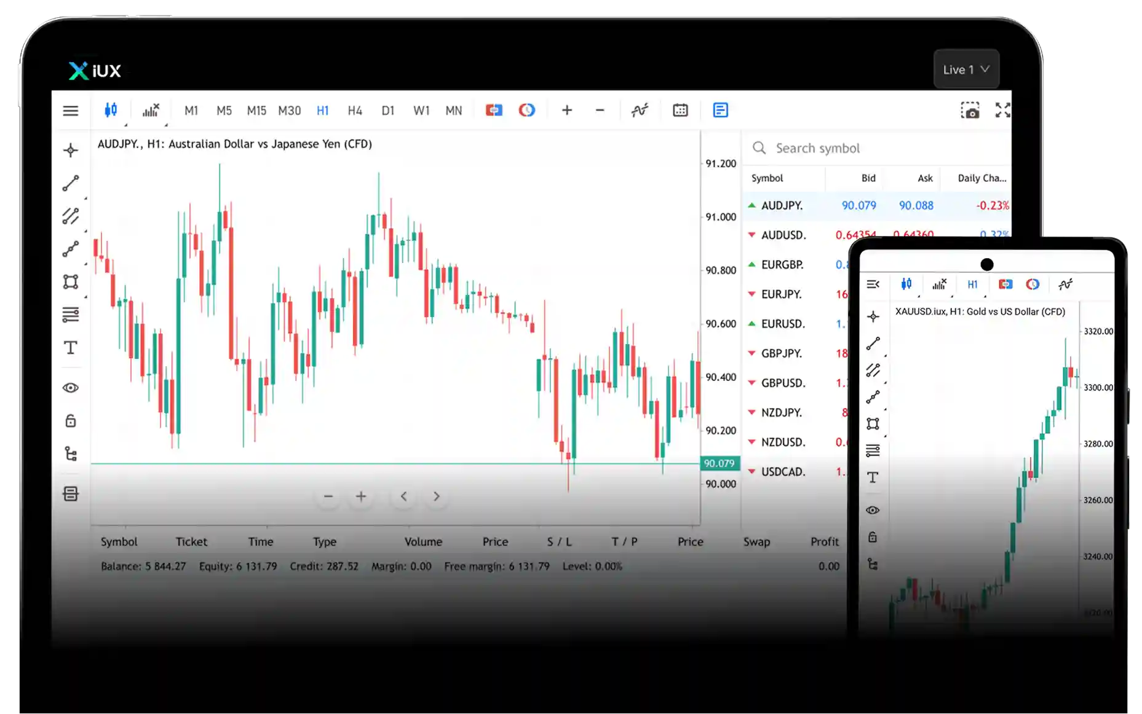Image resolution: width=1142 pixels, height=714 pixels.
Task: Select GBPJPY row in symbol list
Action: coord(796,353)
